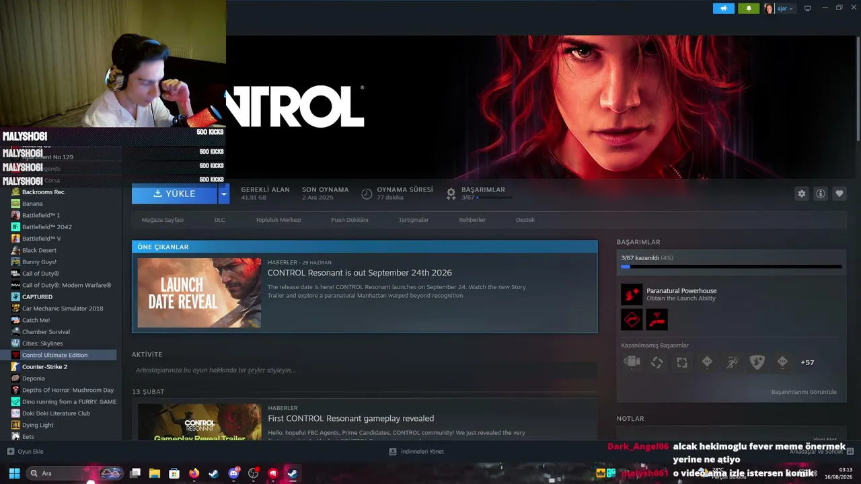Open 'CONTROL Resonant is out September 24th 2026' news
This screenshot has width=861, height=484.
pyautogui.click(x=360, y=273)
